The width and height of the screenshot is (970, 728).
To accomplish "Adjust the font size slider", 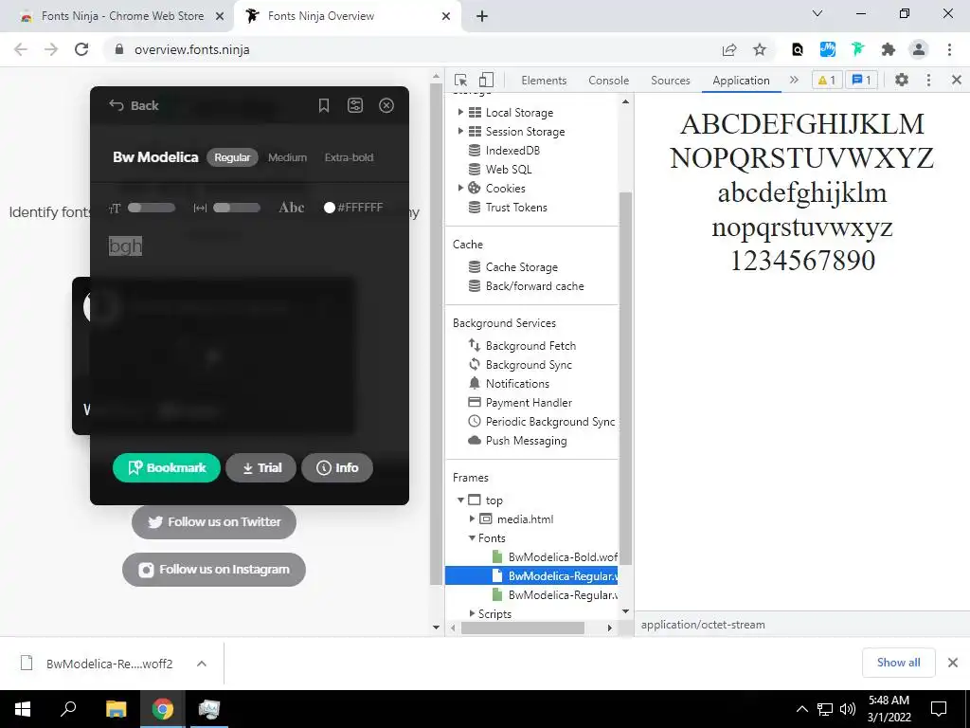I will coord(152,208).
